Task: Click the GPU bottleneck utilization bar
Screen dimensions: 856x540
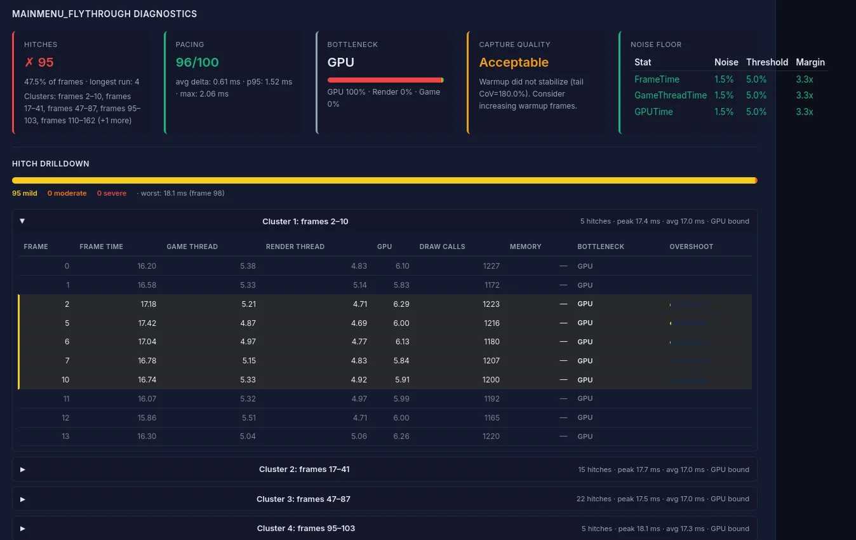Action: tap(385, 80)
